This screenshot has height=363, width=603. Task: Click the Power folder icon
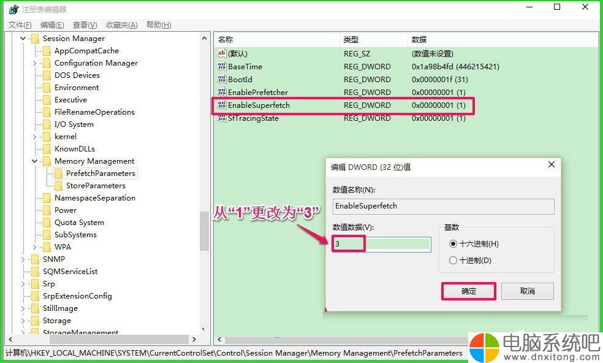47,210
